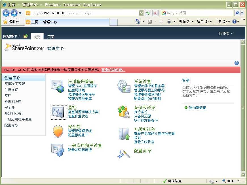This screenshot has width=247, height=185.
Task: Click the IE Help question mark icon
Action: click(235, 21)
